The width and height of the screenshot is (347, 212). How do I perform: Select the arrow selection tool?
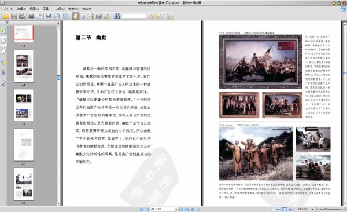tap(83, 16)
